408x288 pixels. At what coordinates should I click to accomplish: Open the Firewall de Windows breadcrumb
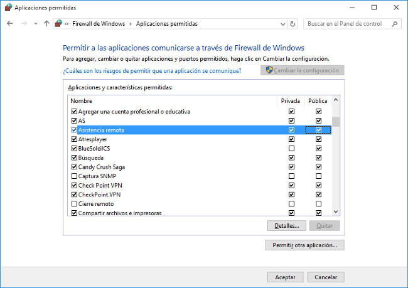click(x=99, y=24)
